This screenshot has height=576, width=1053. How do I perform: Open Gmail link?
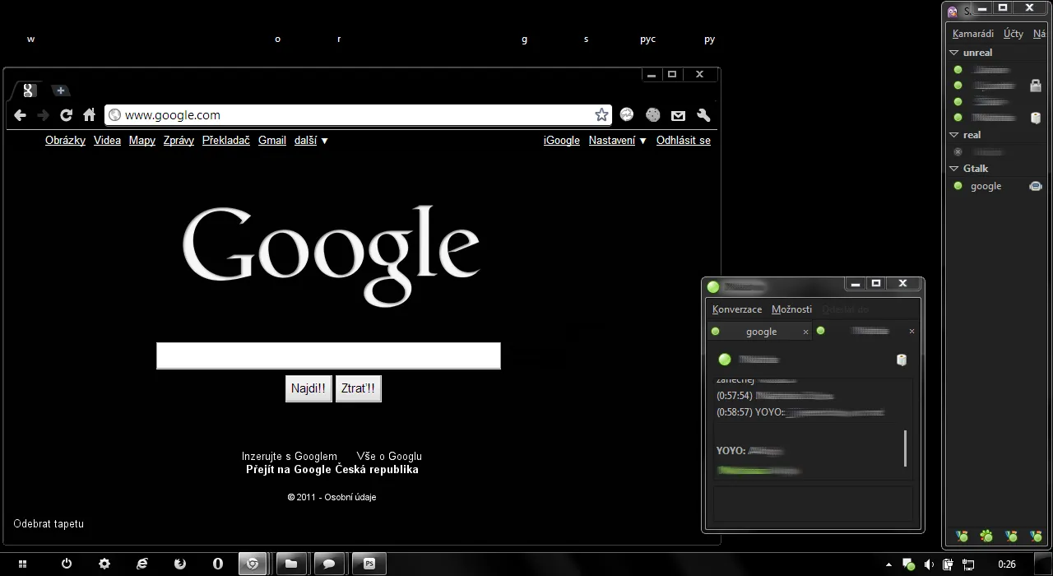pyautogui.click(x=272, y=141)
